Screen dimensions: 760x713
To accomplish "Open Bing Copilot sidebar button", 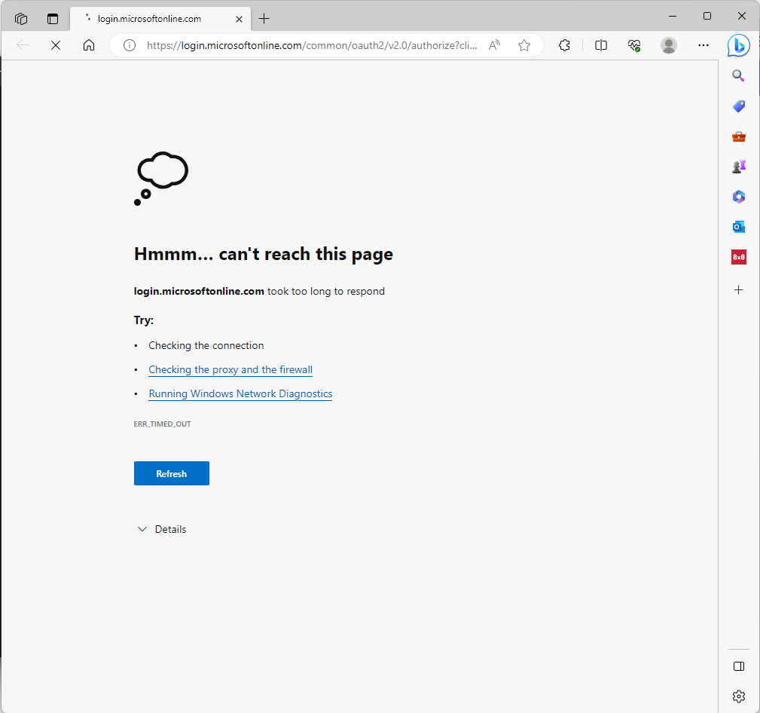I will 739,45.
